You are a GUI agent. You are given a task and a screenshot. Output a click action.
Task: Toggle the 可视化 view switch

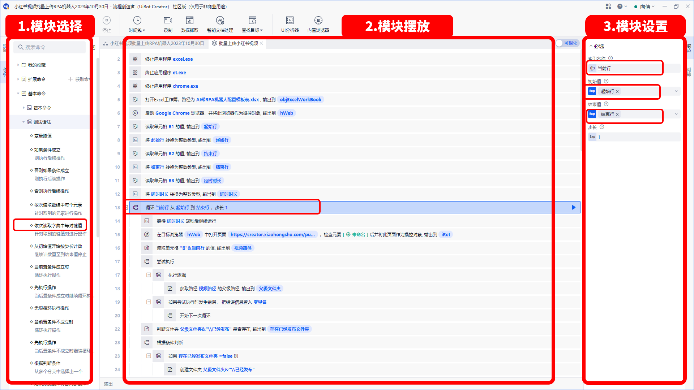click(x=567, y=43)
